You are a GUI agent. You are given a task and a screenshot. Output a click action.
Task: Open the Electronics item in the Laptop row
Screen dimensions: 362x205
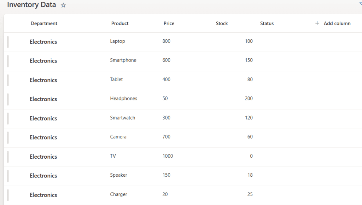click(43, 42)
